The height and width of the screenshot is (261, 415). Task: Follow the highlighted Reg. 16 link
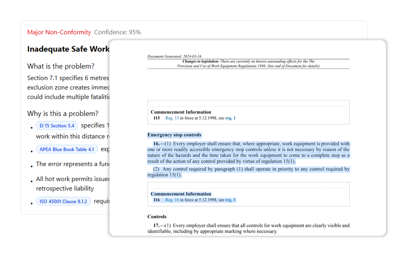(x=172, y=200)
